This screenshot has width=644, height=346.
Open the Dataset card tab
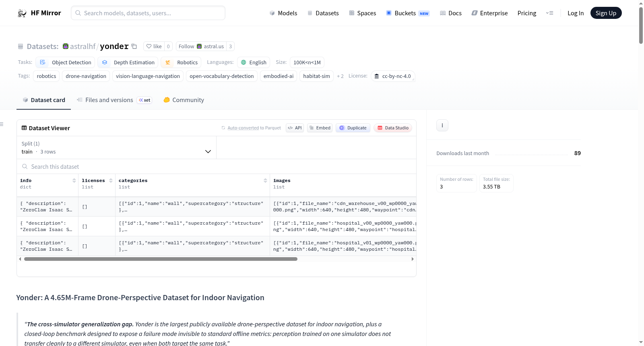tap(43, 100)
